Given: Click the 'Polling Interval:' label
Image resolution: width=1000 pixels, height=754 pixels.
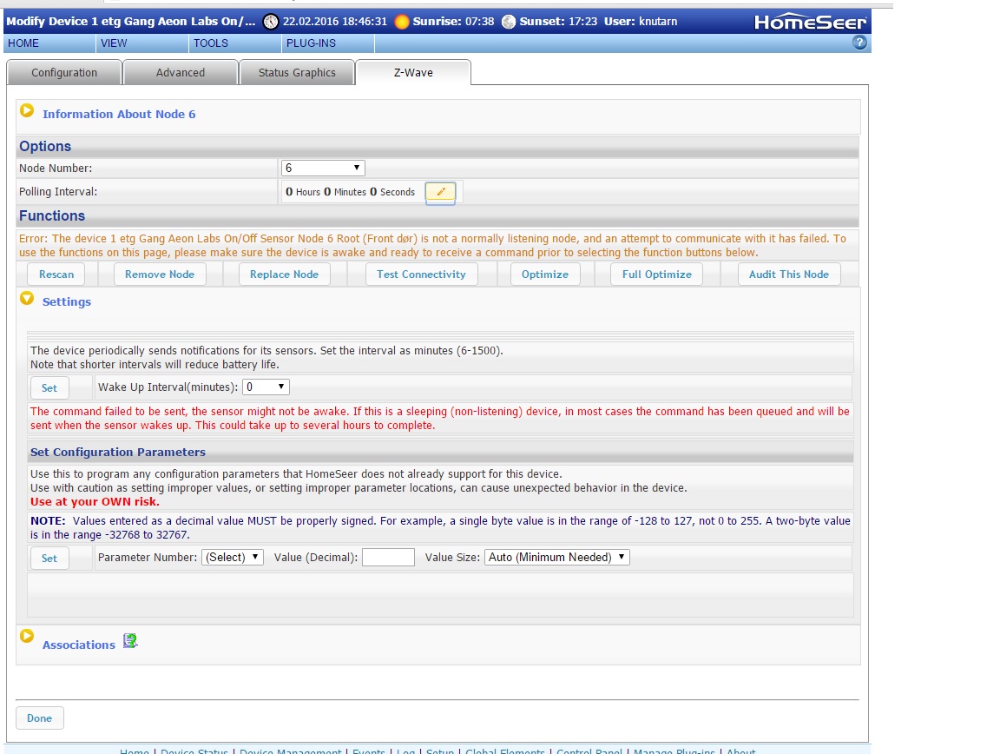Looking at the screenshot, I should tap(58, 191).
